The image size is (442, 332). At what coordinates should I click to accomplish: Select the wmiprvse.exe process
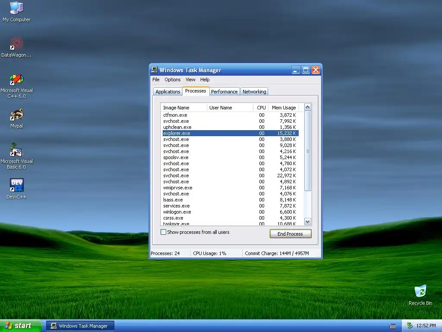230,188
